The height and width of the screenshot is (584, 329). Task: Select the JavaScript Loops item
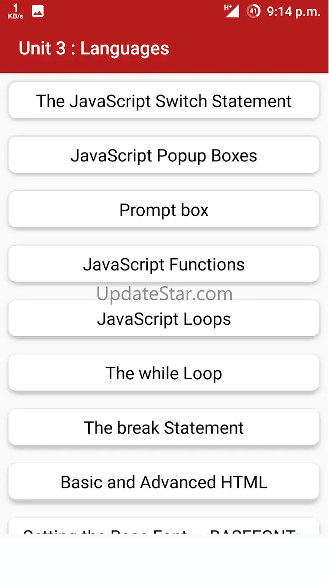[164, 319]
